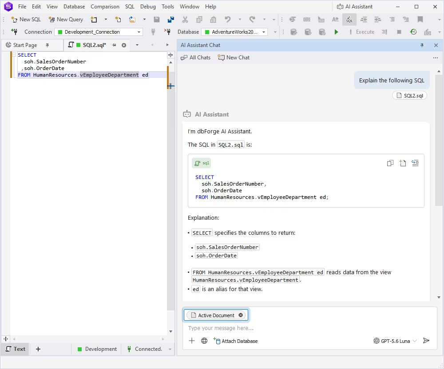The width and height of the screenshot is (444, 369).
Task: Click the New Connection plug icon
Action: pos(14,31)
